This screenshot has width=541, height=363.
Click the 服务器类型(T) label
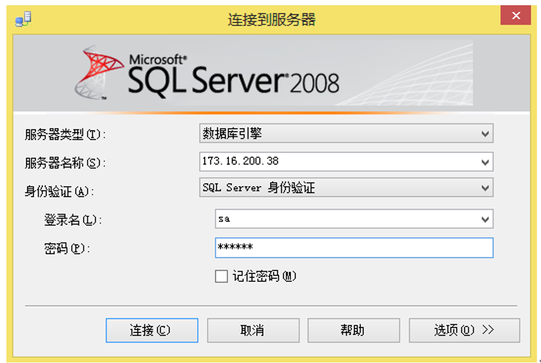(64, 134)
